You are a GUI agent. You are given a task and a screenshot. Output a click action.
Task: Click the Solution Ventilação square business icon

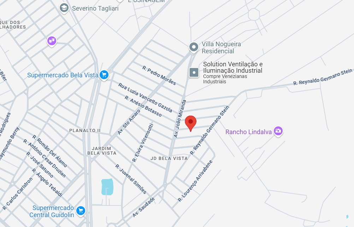pos(194,72)
